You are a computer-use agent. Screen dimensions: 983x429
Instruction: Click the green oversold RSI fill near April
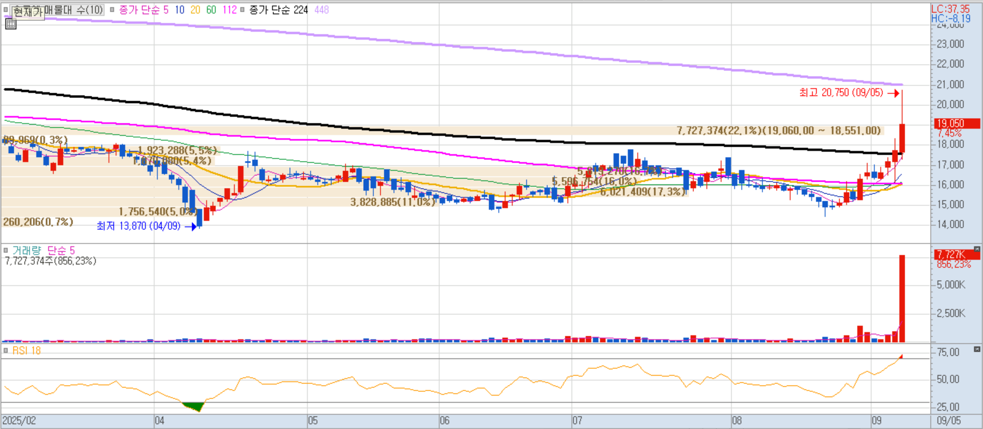(194, 407)
